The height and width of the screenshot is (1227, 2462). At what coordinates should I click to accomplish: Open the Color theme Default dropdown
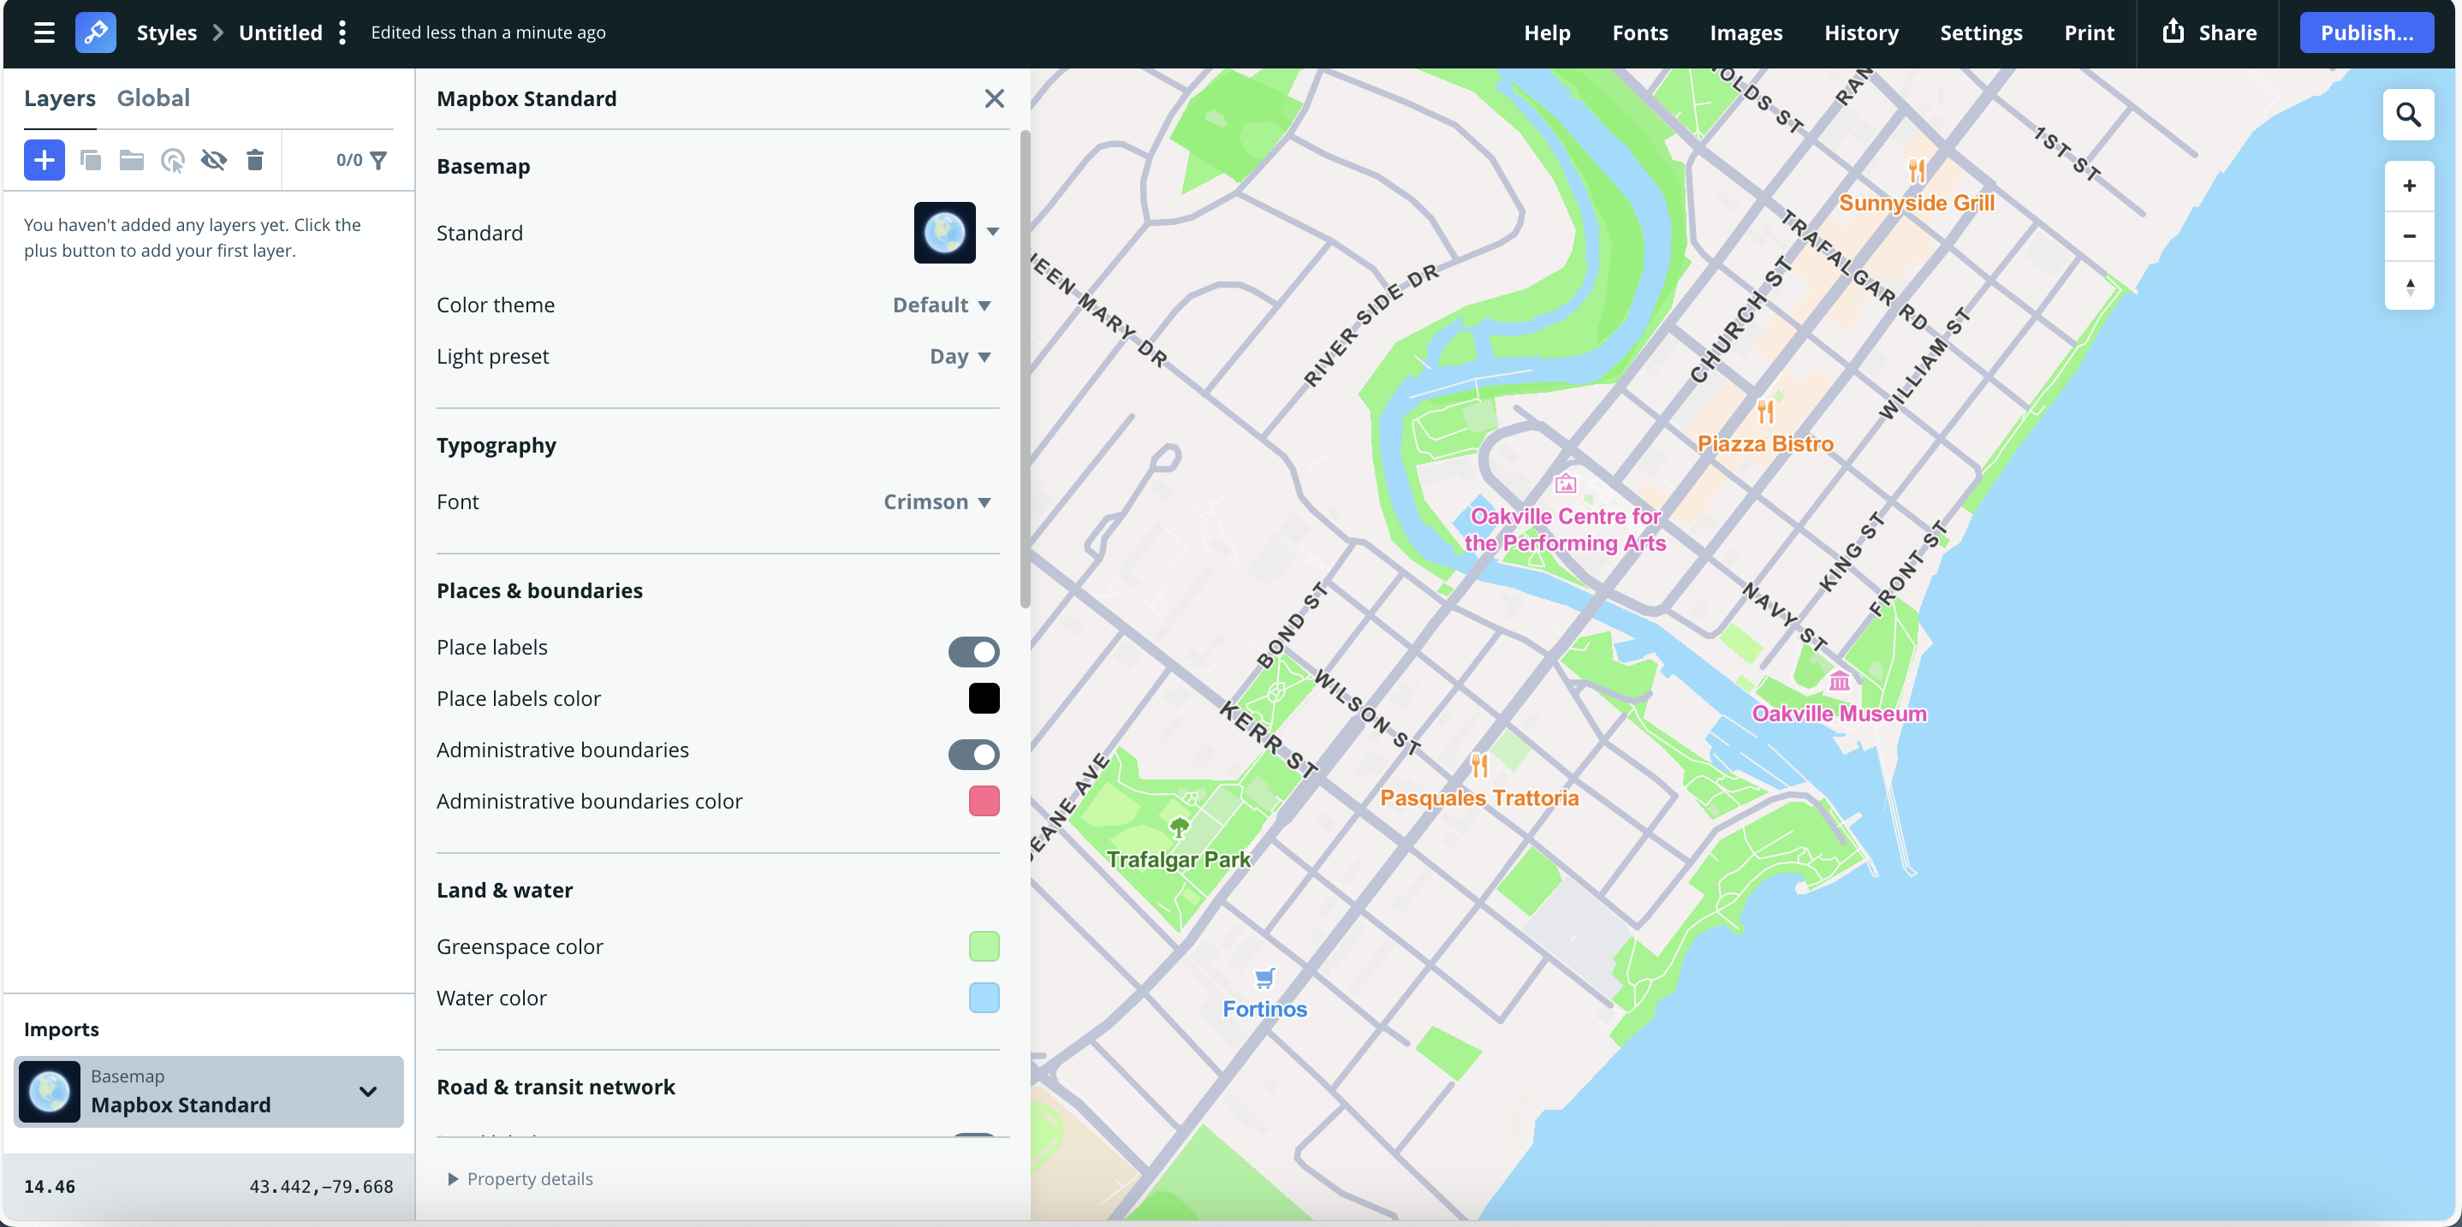click(x=942, y=305)
